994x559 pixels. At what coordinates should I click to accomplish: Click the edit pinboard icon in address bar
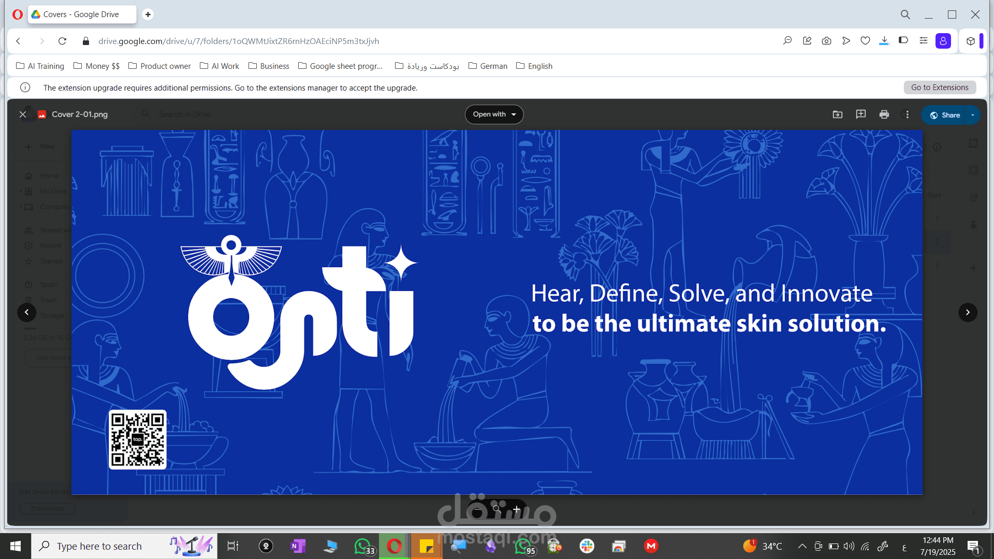coord(807,41)
